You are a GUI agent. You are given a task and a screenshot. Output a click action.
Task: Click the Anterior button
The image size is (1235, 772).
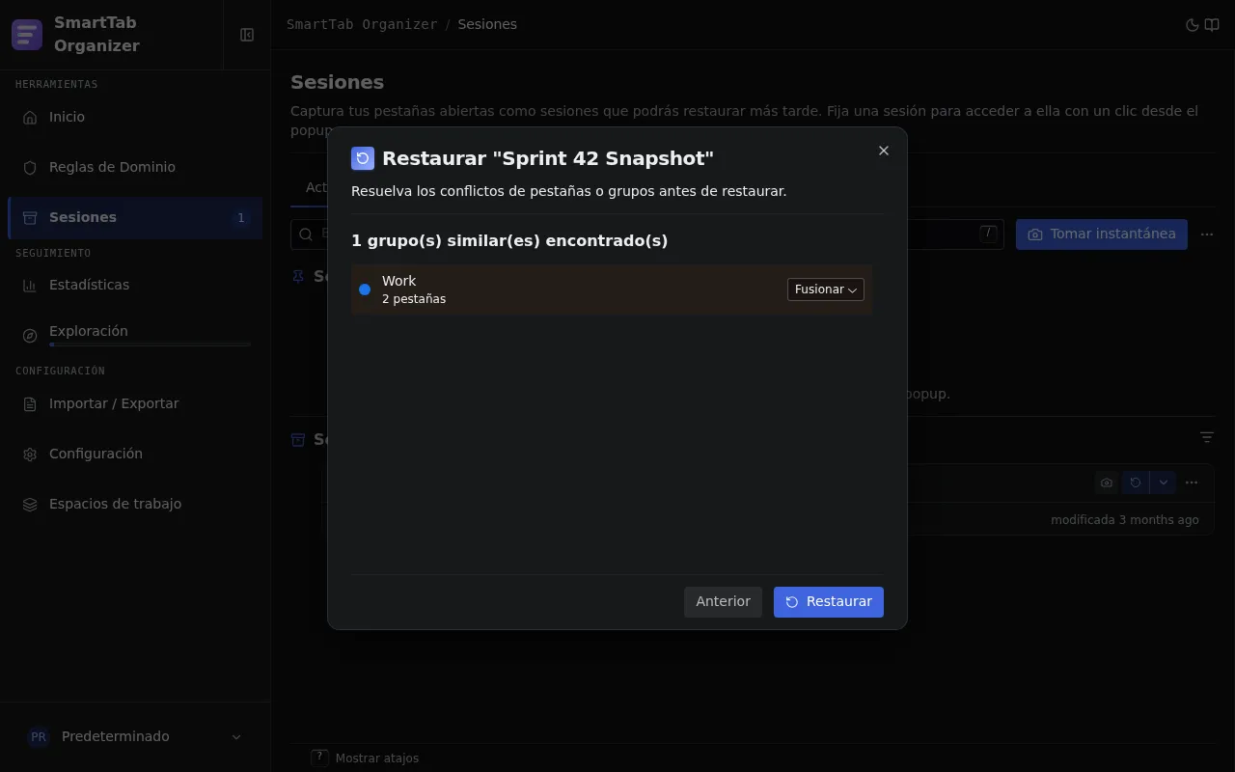(x=724, y=602)
